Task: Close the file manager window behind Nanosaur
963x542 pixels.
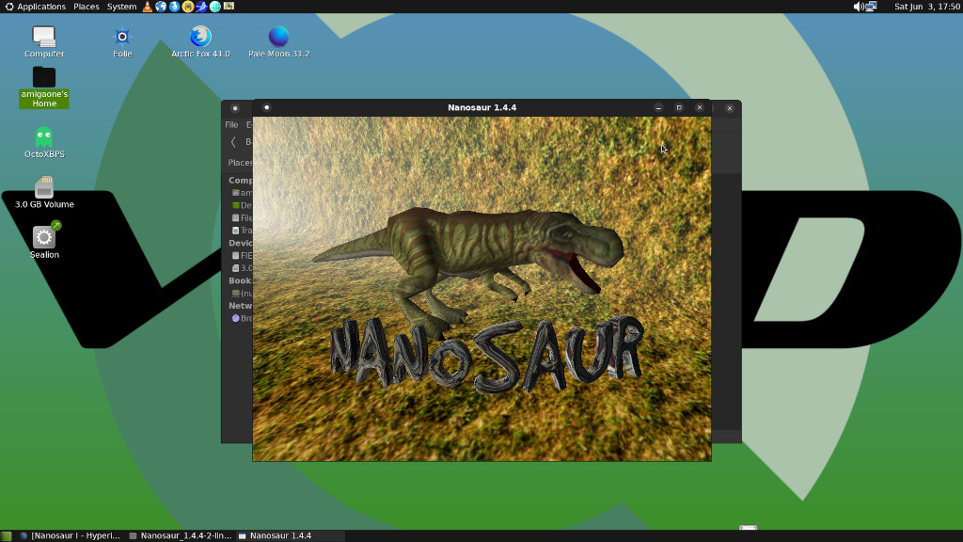Action: [x=730, y=108]
